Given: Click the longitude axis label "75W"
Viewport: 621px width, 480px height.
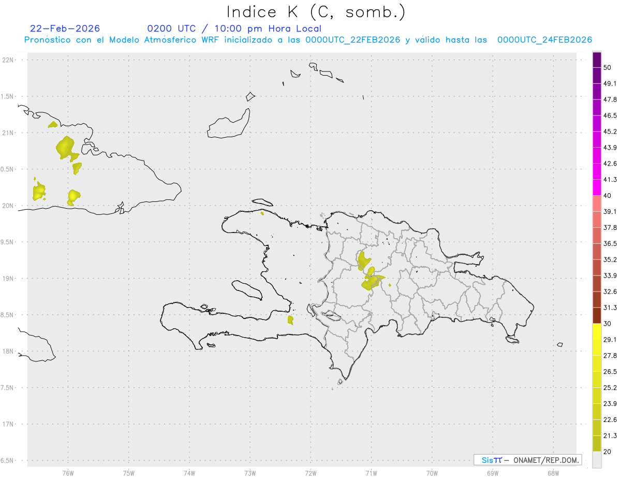Looking at the screenshot, I should [x=129, y=473].
